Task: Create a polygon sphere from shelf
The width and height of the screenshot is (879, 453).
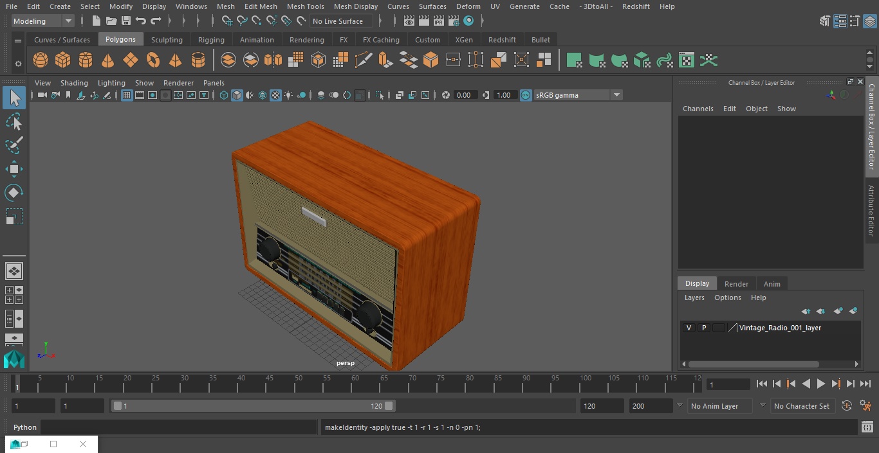Action: click(41, 60)
